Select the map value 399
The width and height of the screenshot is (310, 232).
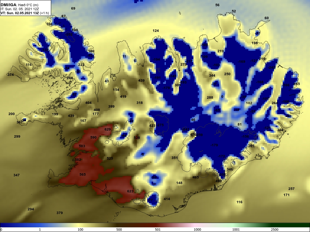[x=111, y=106]
